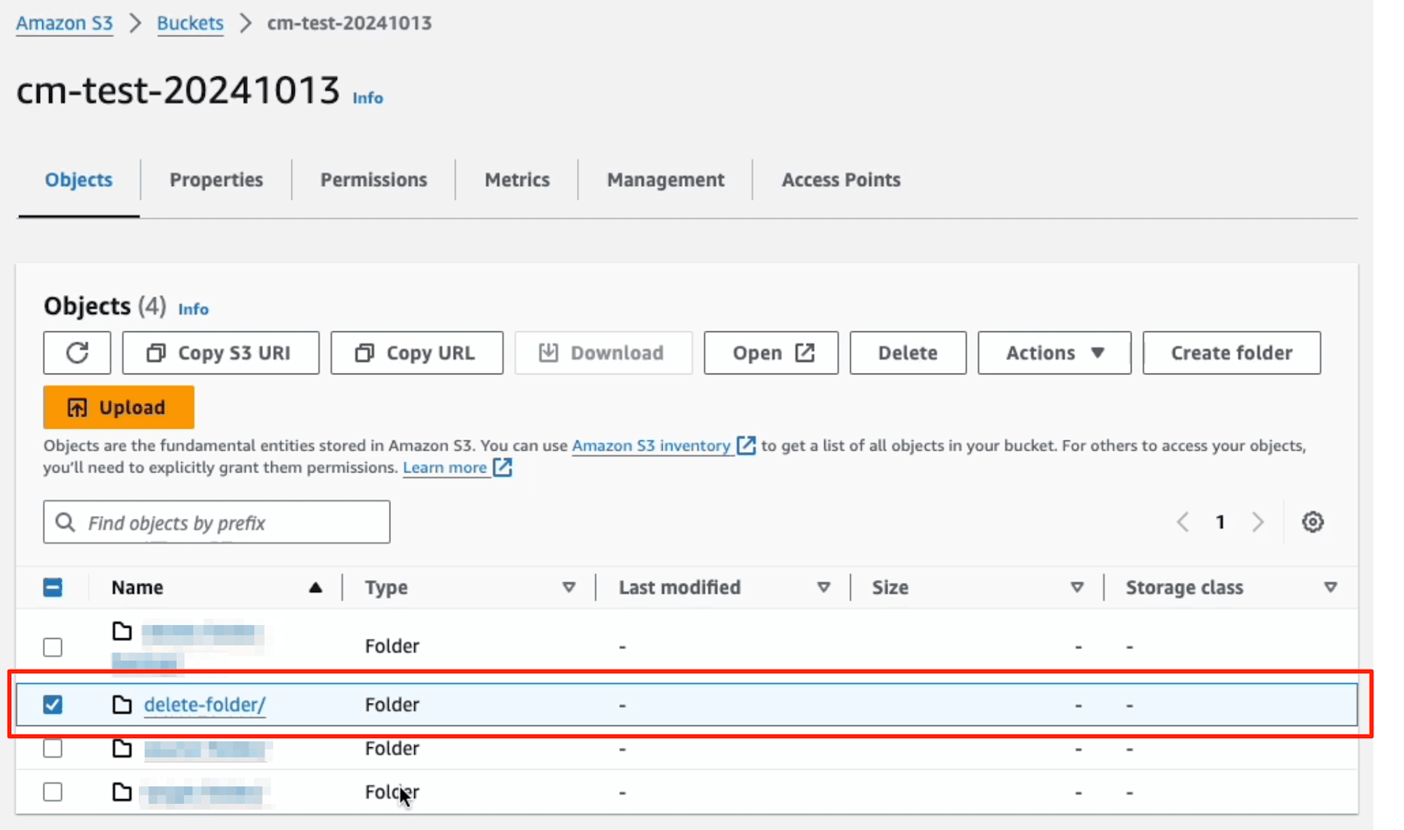1404x830 pixels.
Task: Click the Delete button
Action: point(908,353)
